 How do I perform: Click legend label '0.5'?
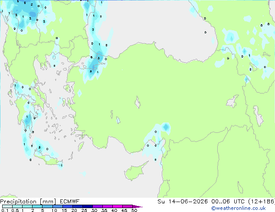tap(15, 210)
